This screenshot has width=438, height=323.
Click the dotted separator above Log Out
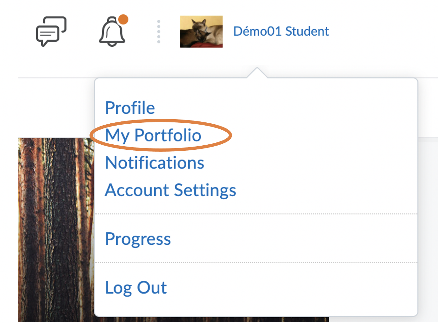point(256,263)
